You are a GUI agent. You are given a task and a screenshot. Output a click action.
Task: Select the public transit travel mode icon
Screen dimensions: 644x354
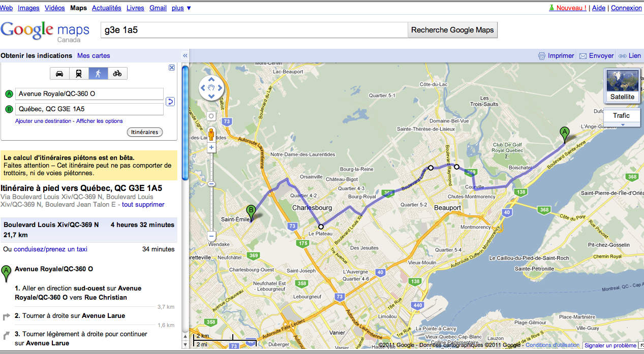click(x=79, y=73)
